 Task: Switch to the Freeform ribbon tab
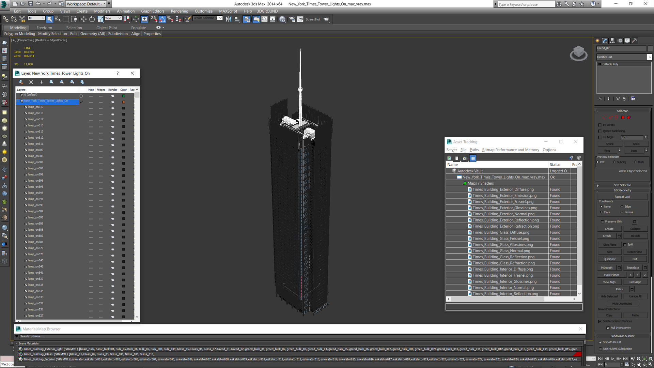tap(44, 28)
